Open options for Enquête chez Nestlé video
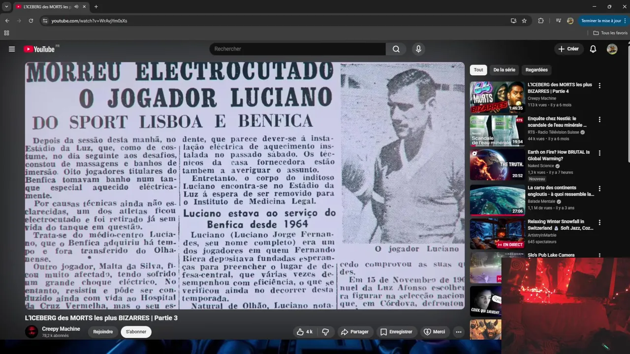This screenshot has width=630, height=354. (x=599, y=119)
